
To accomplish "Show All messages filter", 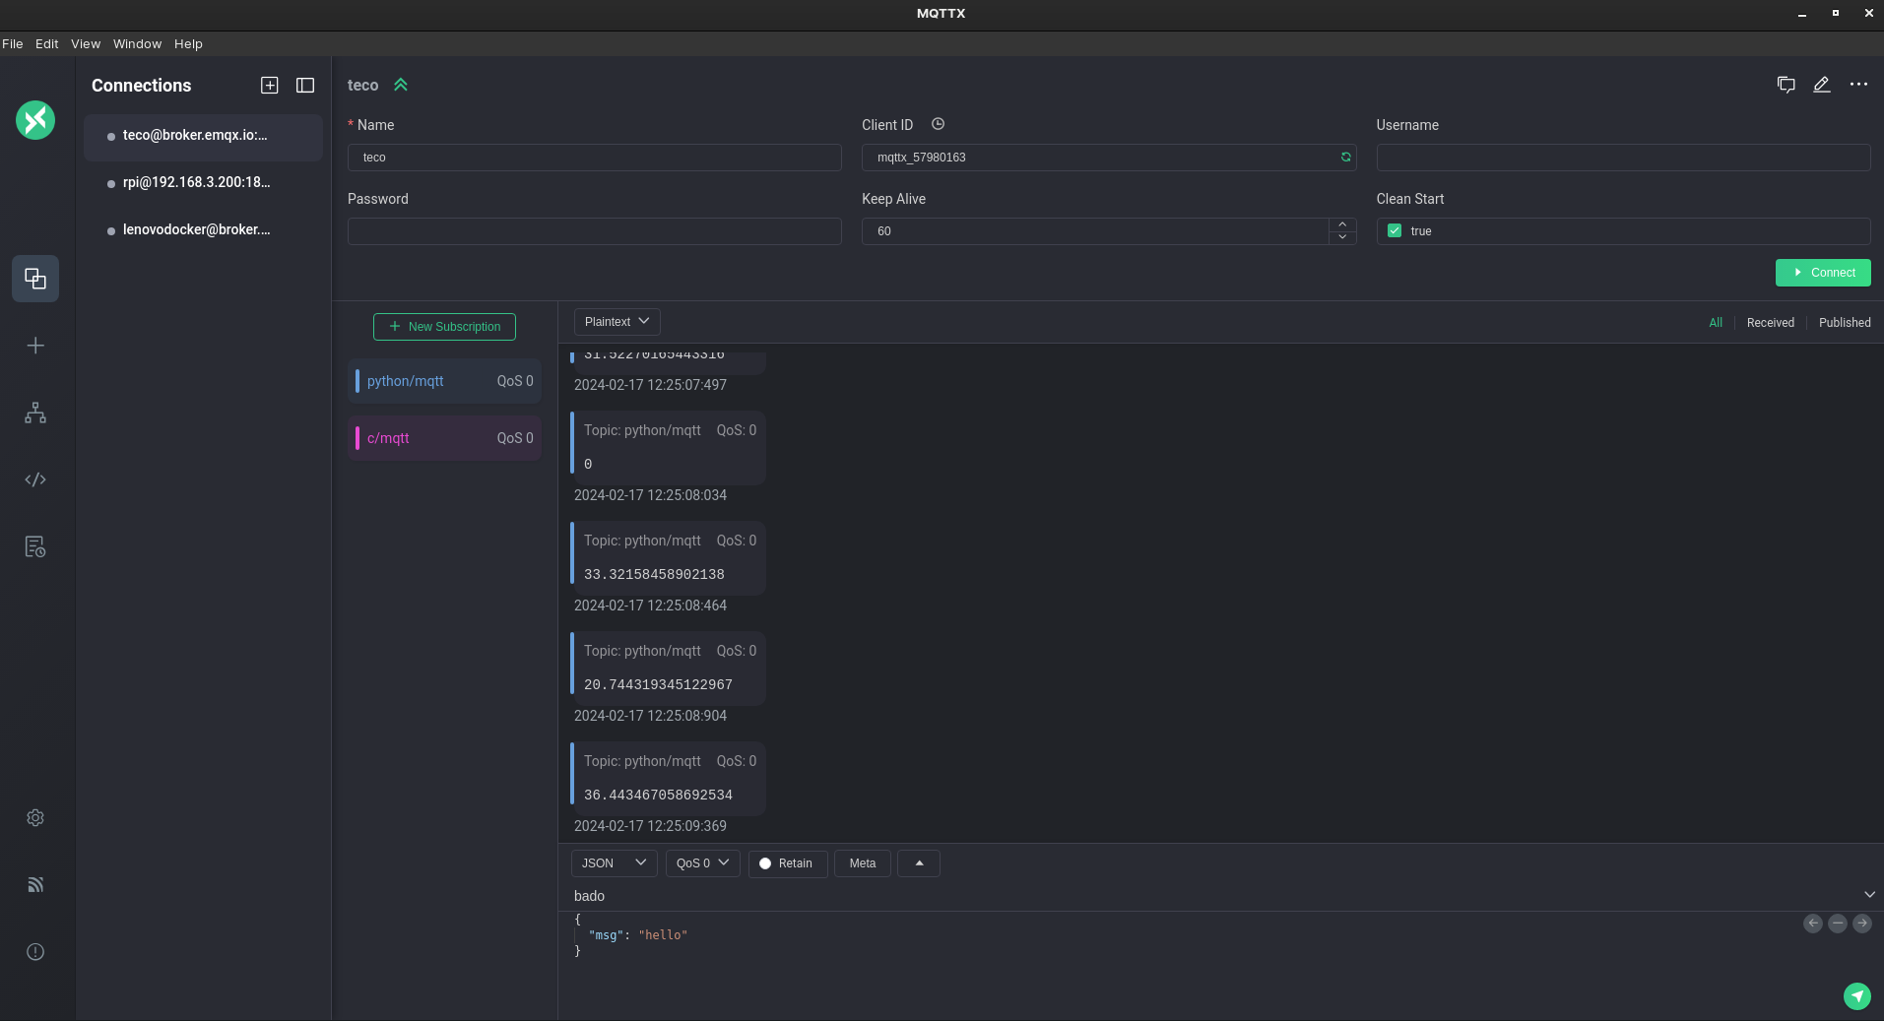I will [x=1716, y=323].
